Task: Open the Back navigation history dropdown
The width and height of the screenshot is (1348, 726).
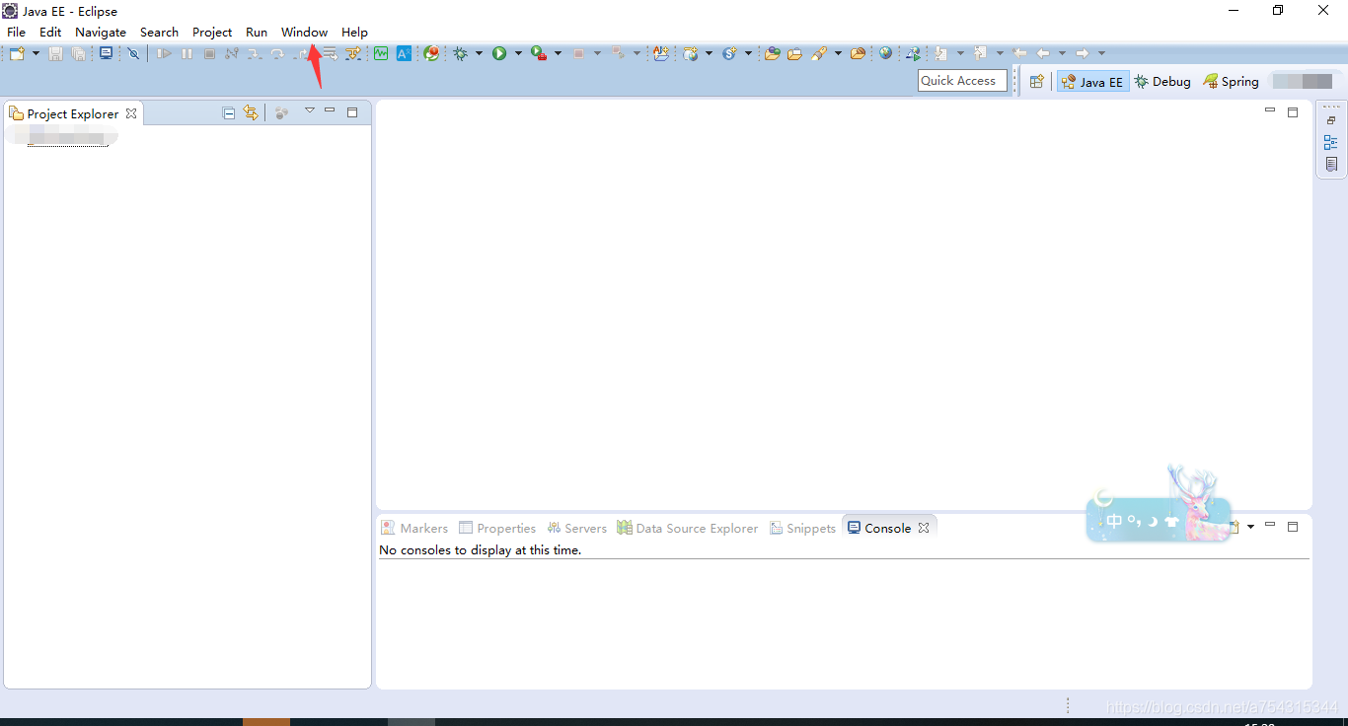Action: pyautogui.click(x=1063, y=53)
